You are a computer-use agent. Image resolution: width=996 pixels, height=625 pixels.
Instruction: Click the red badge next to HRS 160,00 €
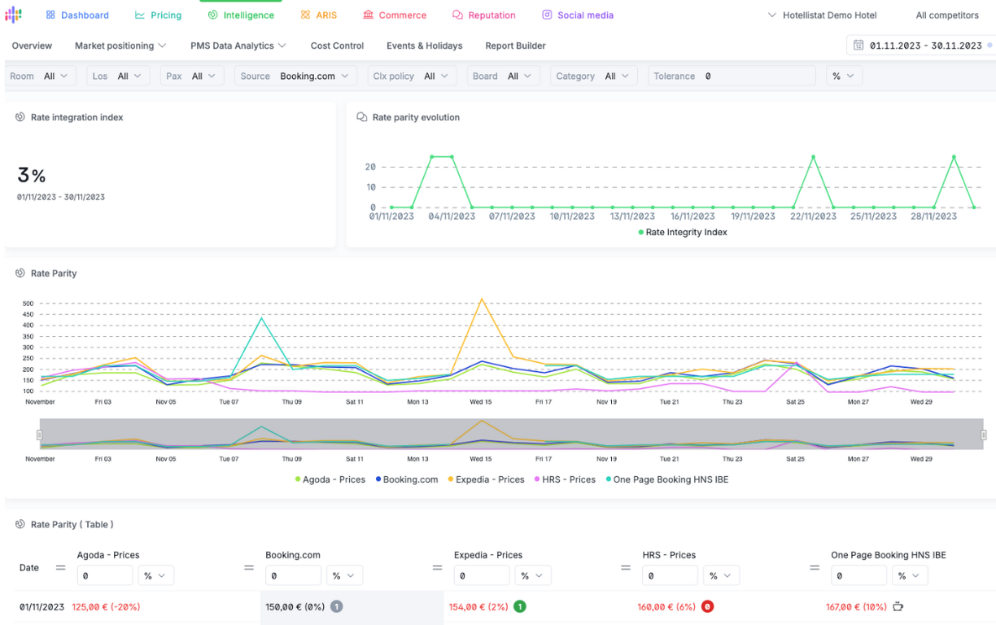click(707, 606)
